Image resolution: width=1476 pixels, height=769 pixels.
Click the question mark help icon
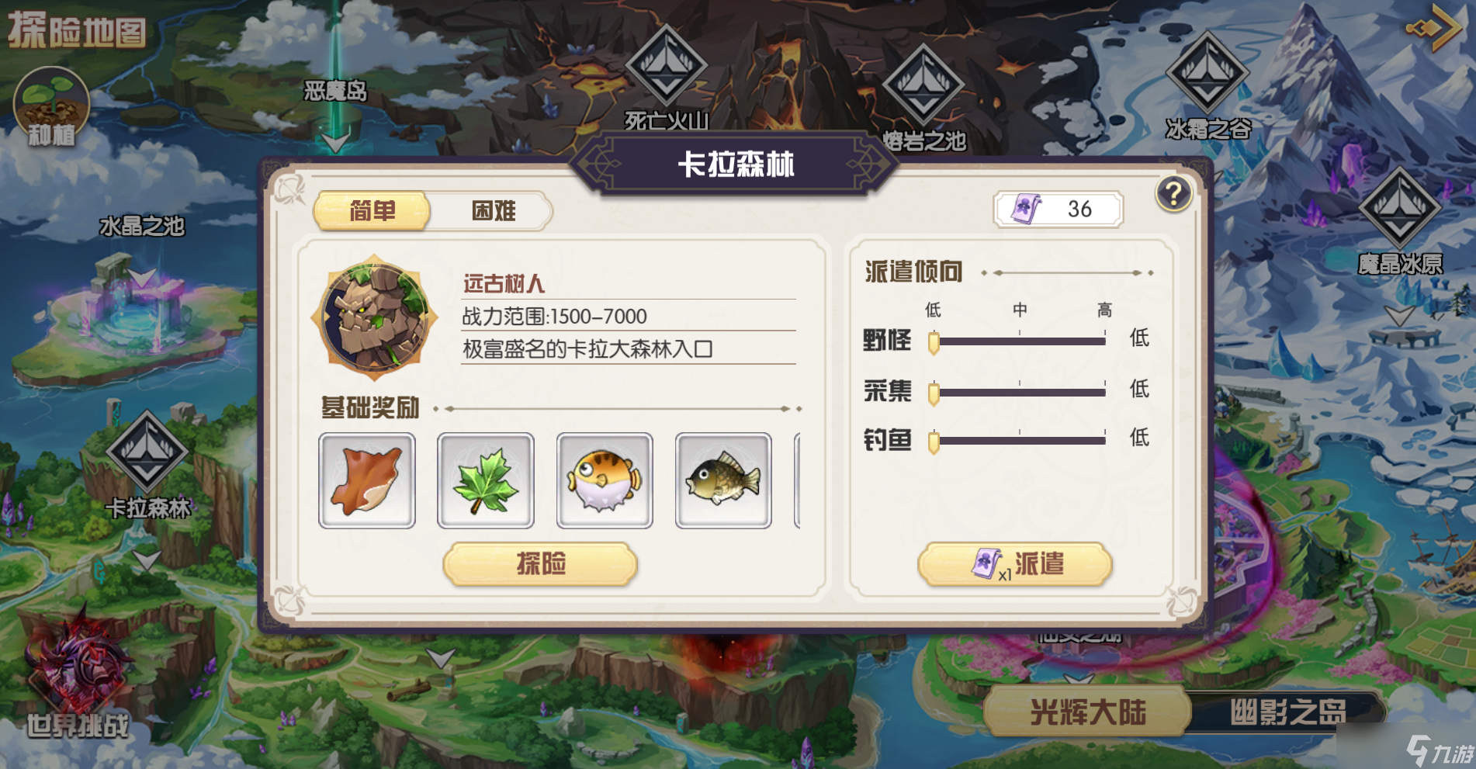coord(1173,193)
